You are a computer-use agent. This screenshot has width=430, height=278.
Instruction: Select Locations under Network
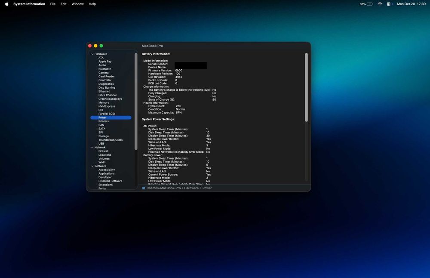[x=105, y=155]
